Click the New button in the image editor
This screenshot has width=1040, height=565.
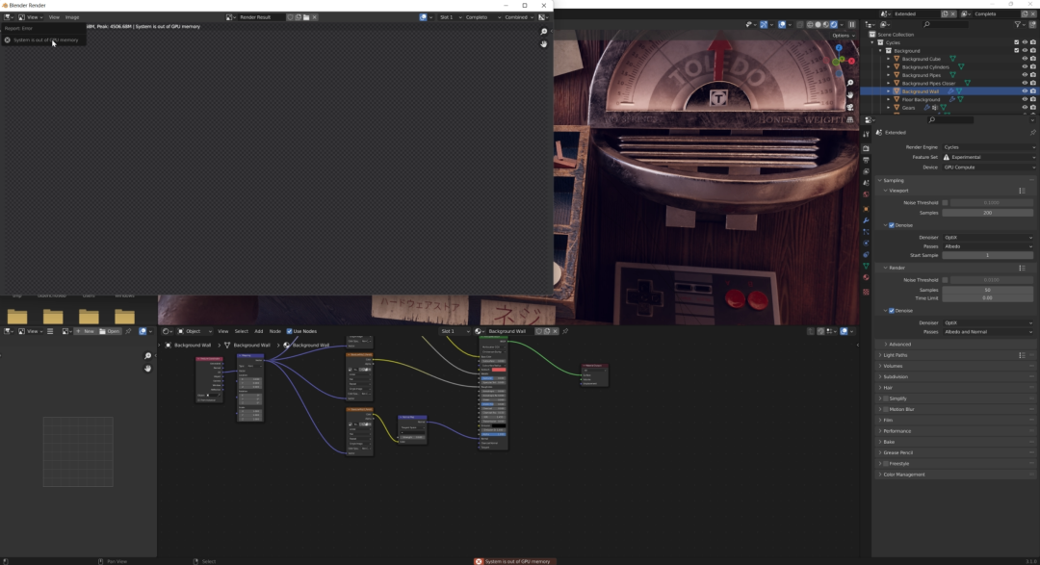point(87,331)
